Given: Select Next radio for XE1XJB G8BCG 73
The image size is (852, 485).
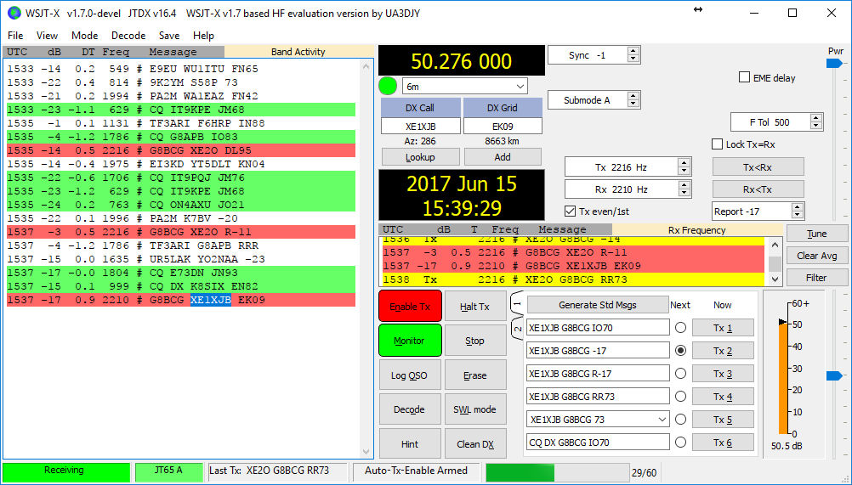Looking at the screenshot, I should point(680,420).
